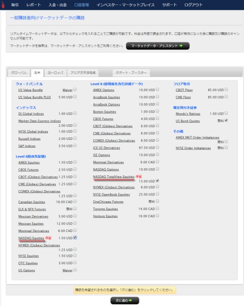Check the S&P Indices checkbox

(x=75, y=146)
